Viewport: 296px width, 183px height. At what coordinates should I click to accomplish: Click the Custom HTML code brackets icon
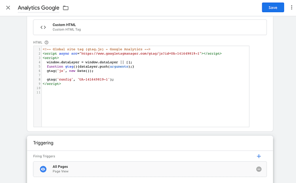tap(43, 27)
